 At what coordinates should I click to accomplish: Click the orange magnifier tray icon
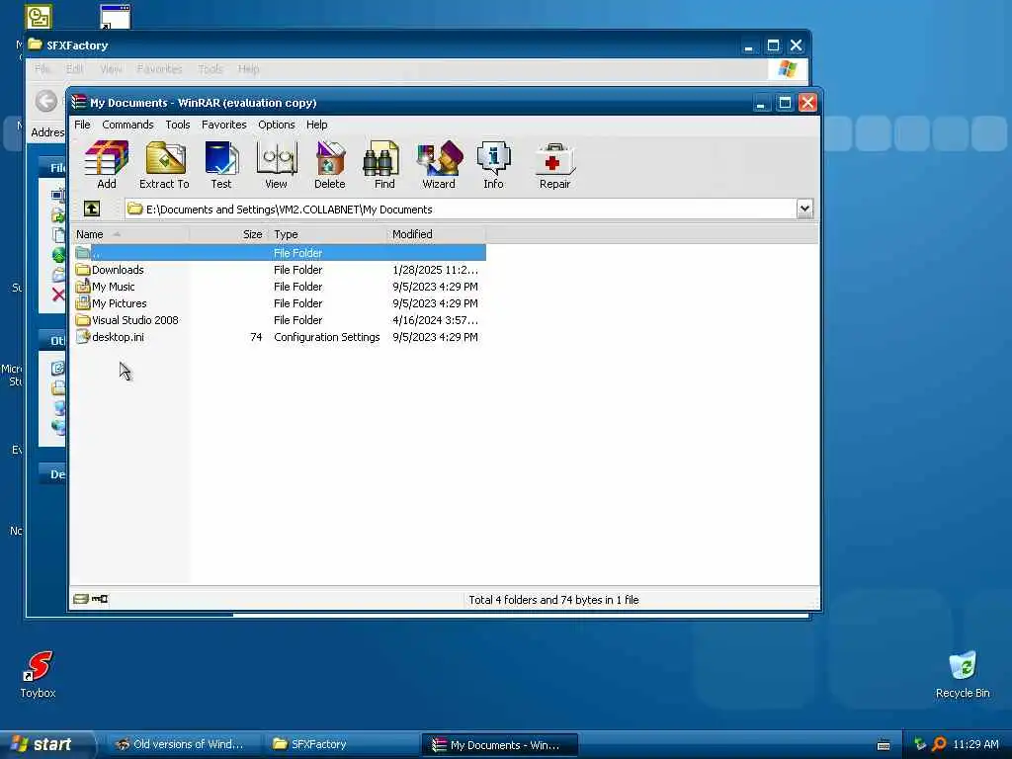tap(939, 744)
